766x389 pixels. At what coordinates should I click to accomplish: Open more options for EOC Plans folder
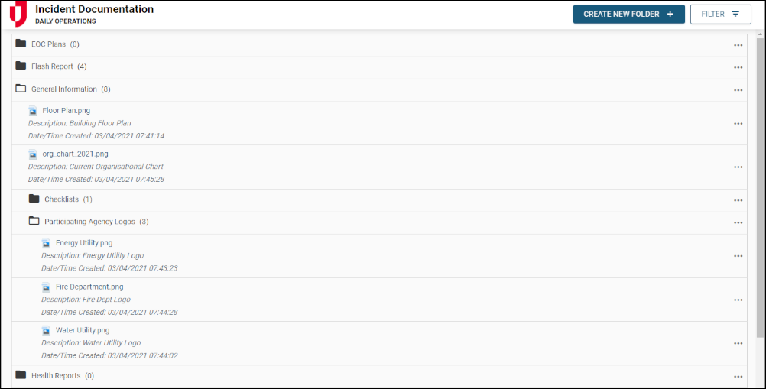[738, 45]
